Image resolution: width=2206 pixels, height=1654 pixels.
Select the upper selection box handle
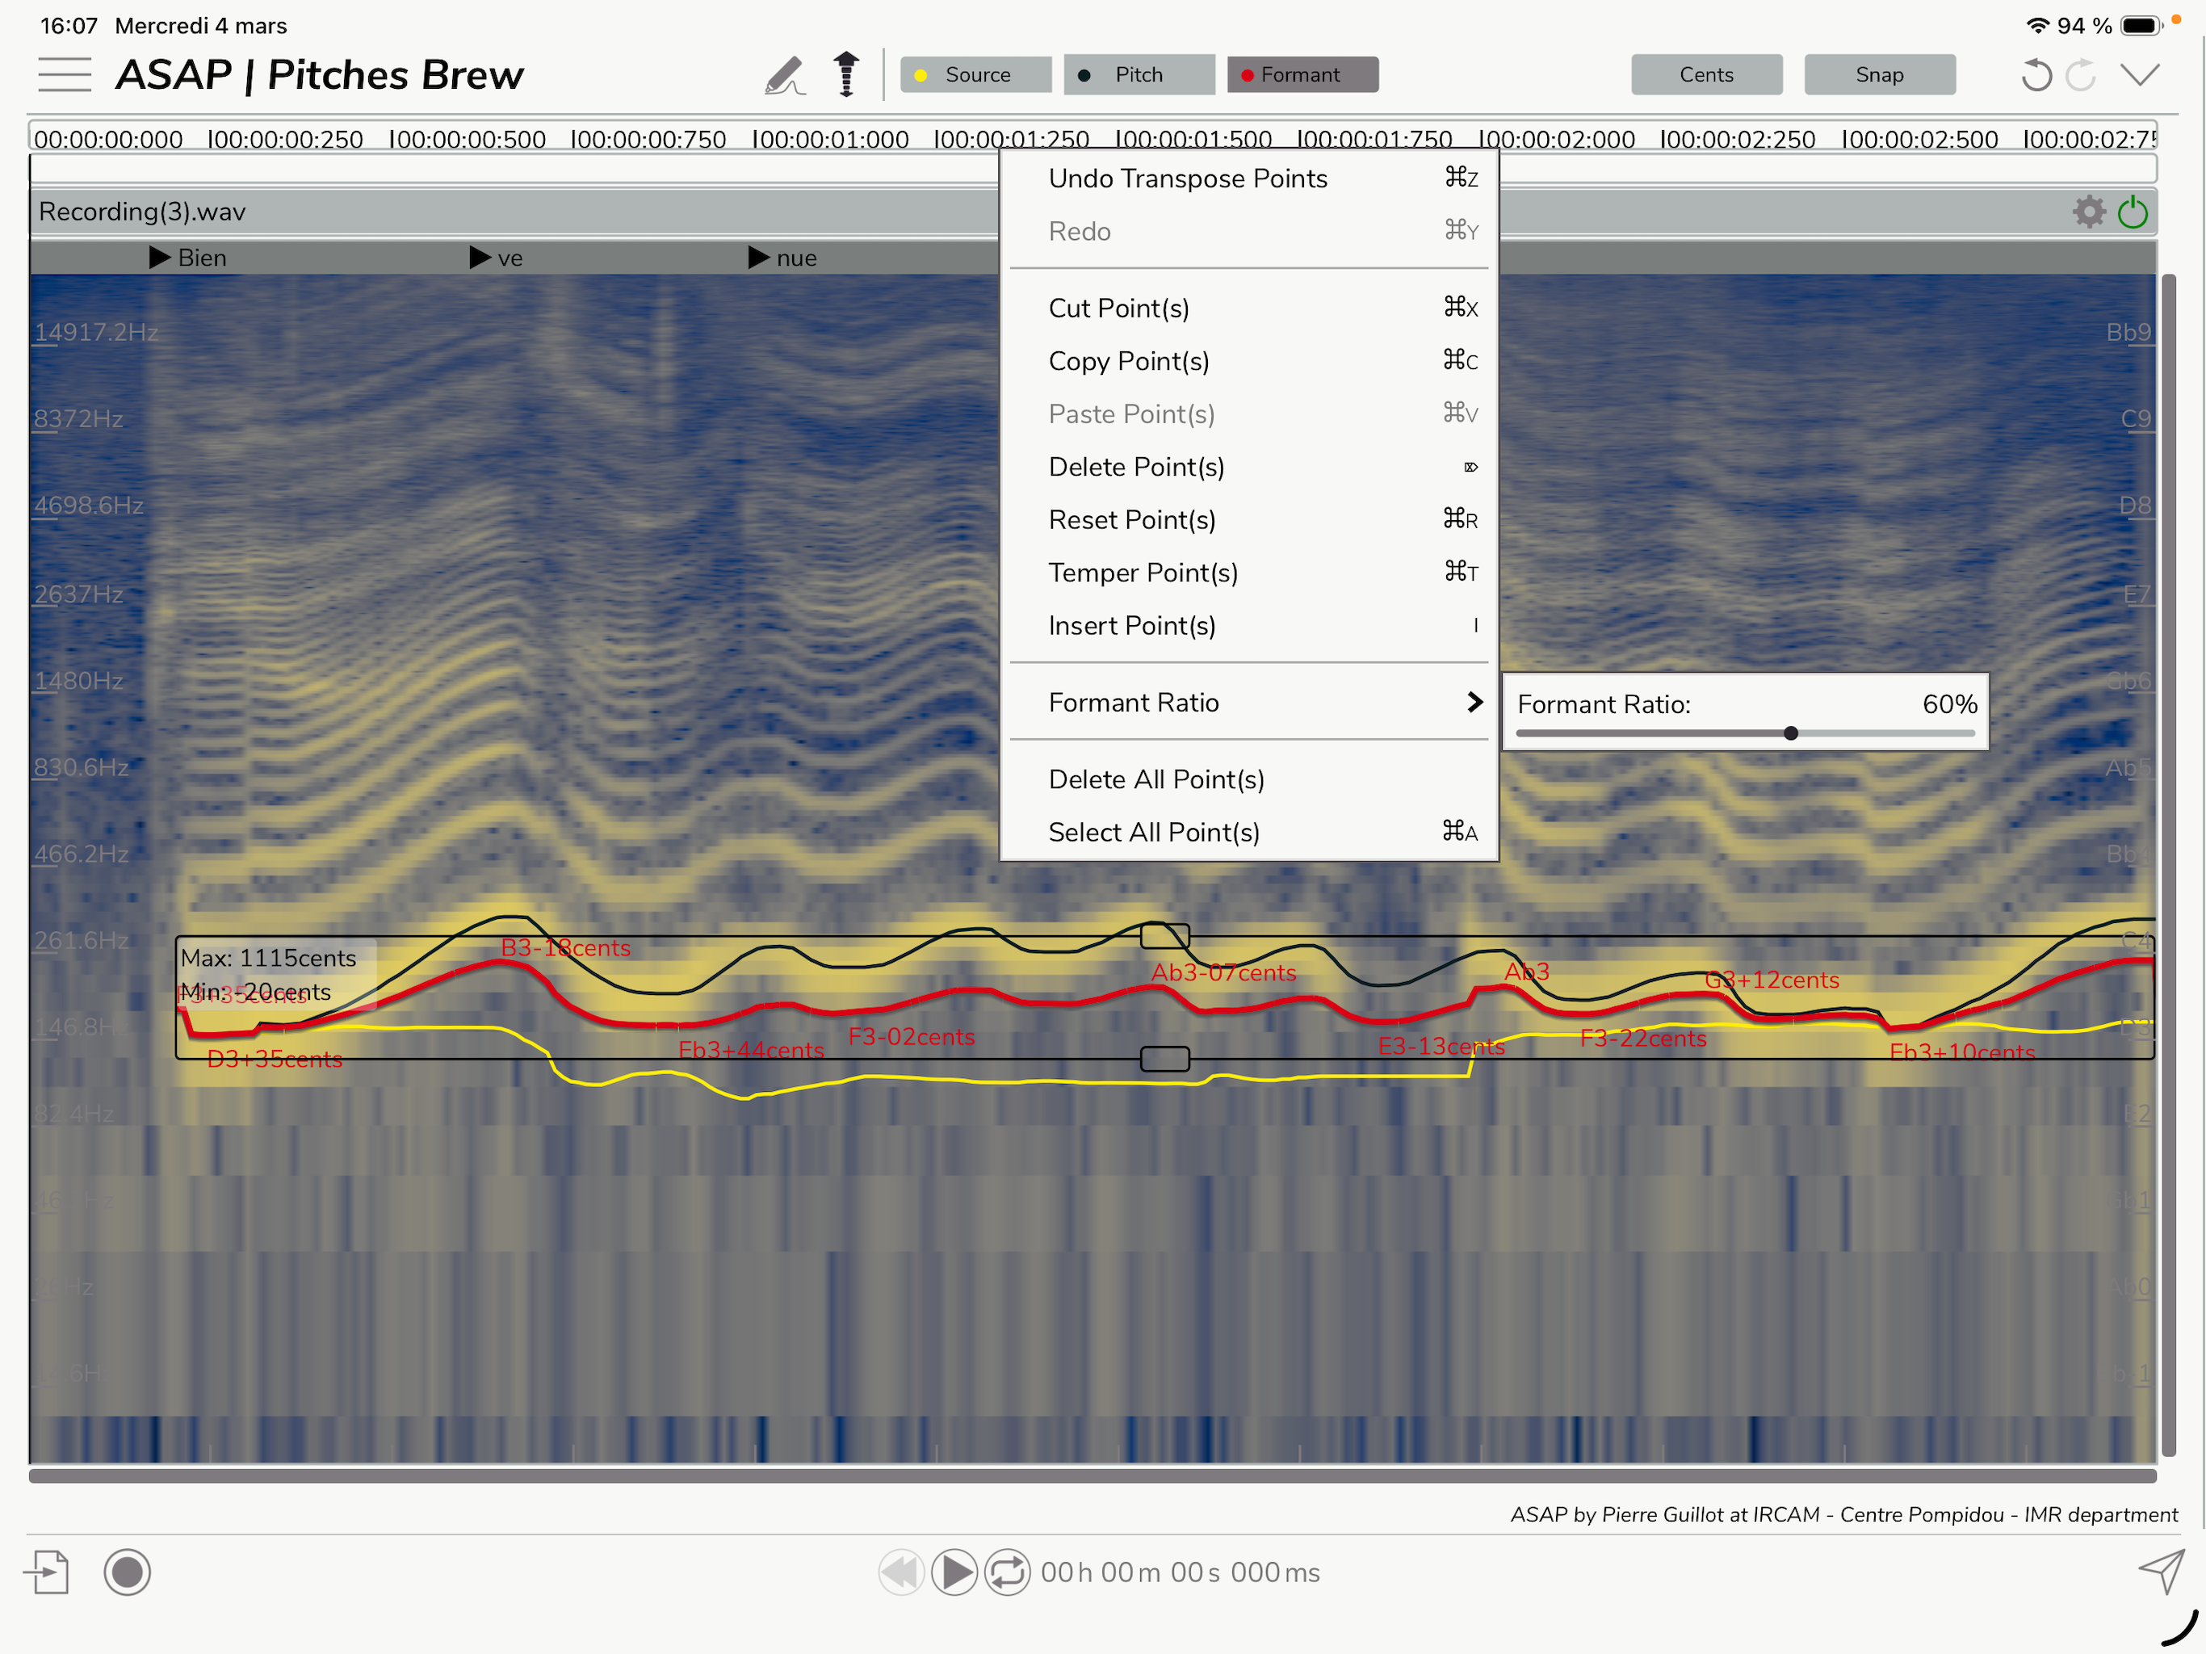point(1164,936)
